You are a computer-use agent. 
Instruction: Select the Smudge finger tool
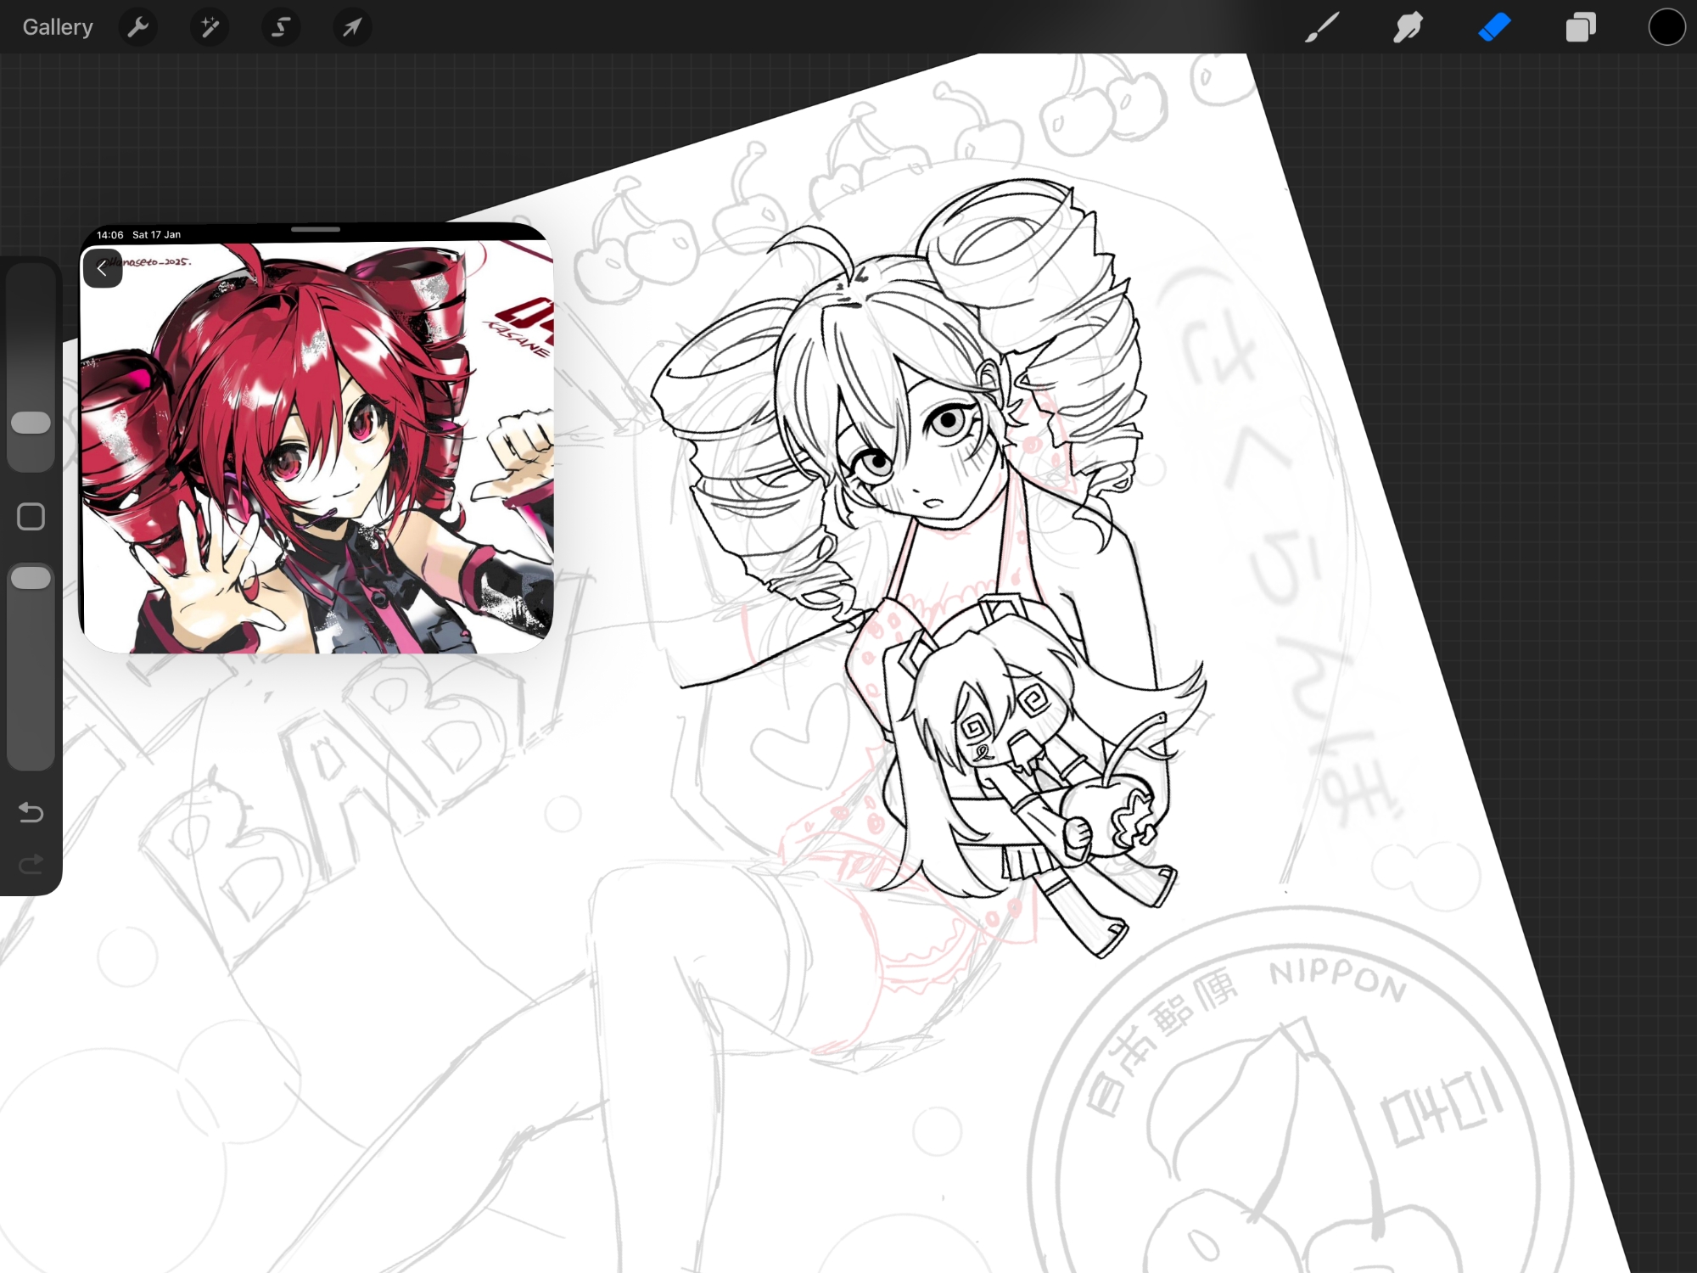coord(1408,28)
